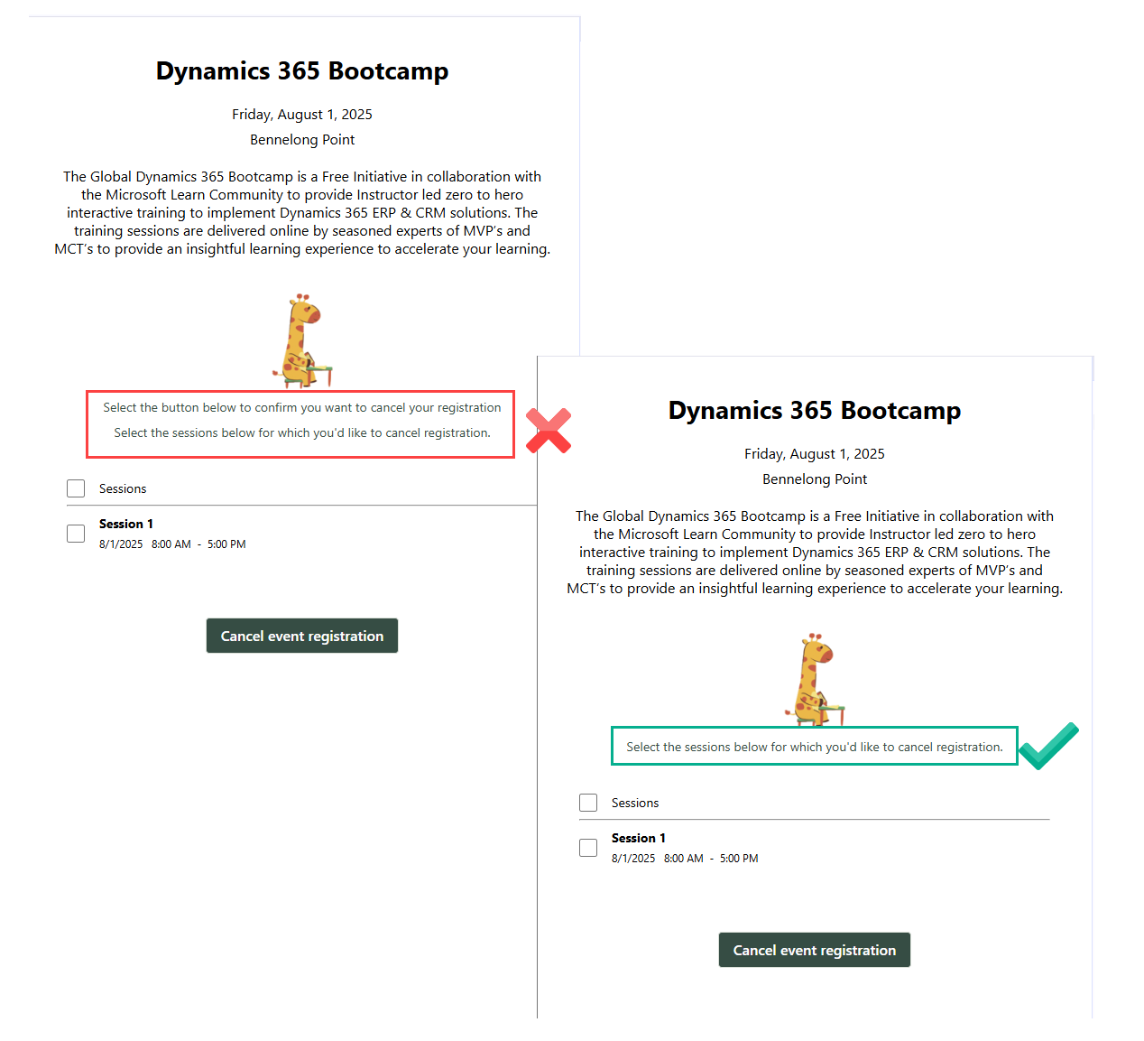Click the event description paragraph in right panel
The image size is (1144, 1041).
(x=815, y=553)
